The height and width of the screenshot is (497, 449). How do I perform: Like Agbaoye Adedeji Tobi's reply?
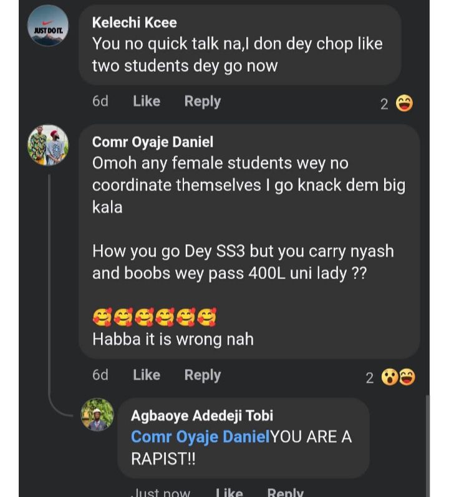point(229,491)
